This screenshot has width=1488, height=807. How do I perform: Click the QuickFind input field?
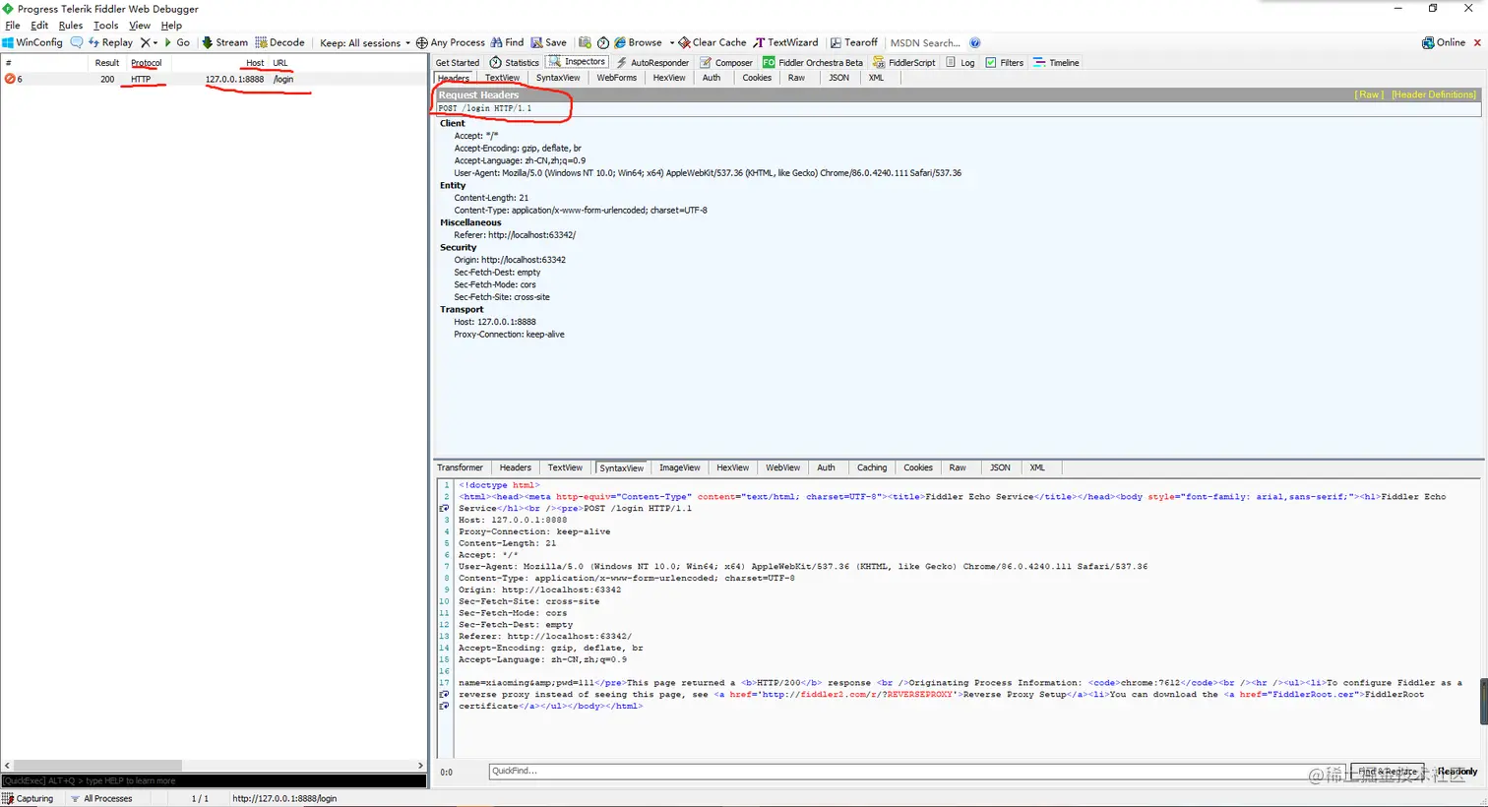click(915, 772)
